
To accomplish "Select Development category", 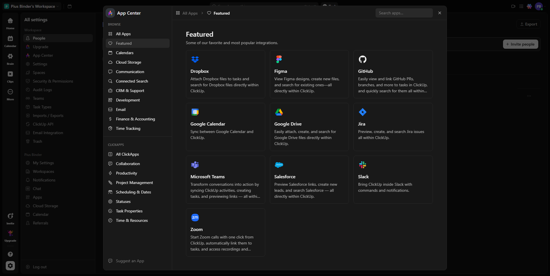I will point(137,100).
